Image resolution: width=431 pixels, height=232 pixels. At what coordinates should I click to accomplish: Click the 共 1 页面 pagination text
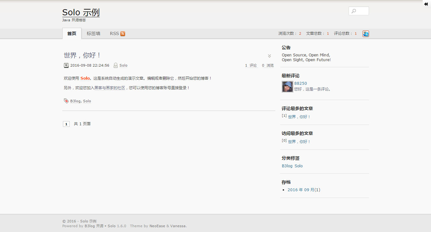point(82,124)
